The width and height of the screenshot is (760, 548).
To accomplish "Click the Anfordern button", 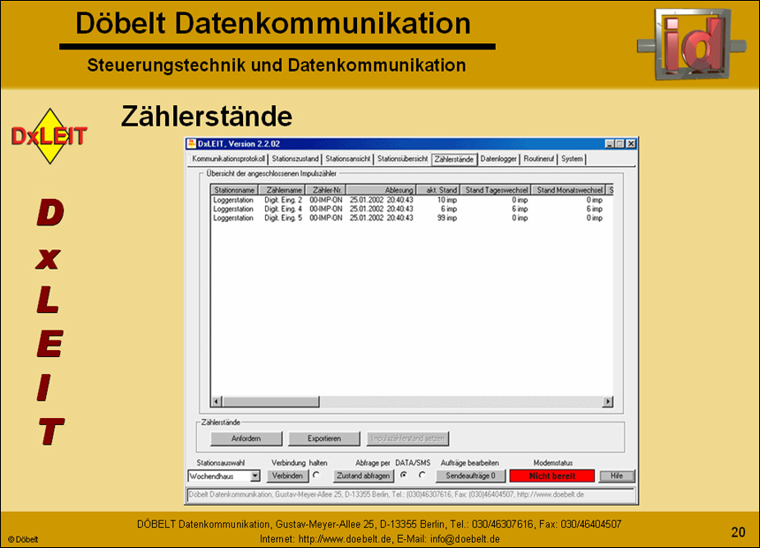I will point(247,438).
